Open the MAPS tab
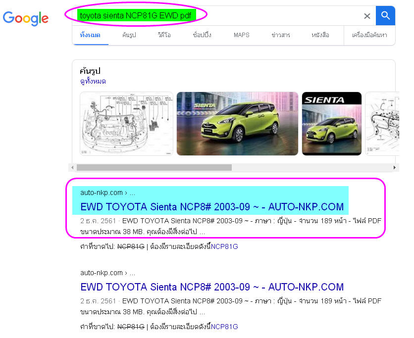Viewport: 414px width, 338px height. (241, 35)
